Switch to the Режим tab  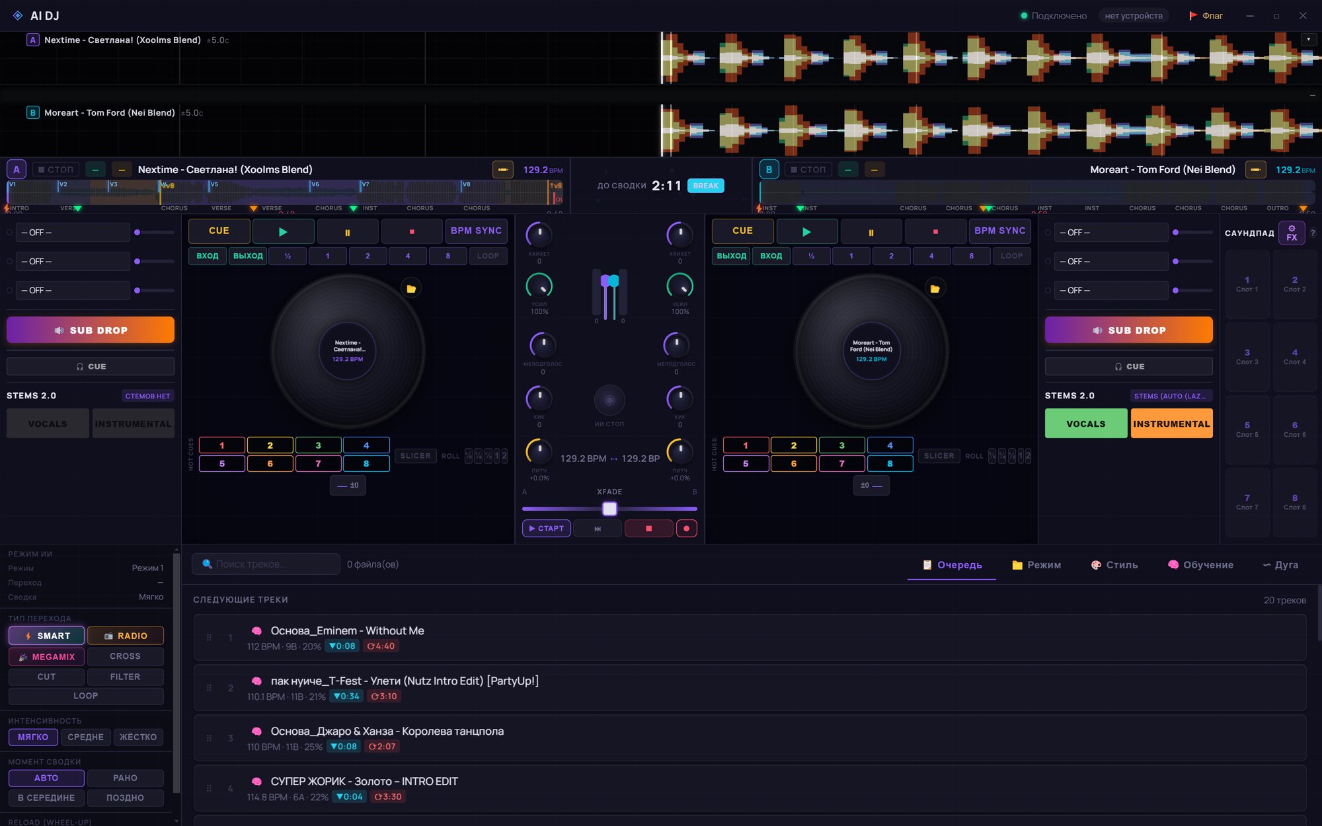coord(1036,565)
